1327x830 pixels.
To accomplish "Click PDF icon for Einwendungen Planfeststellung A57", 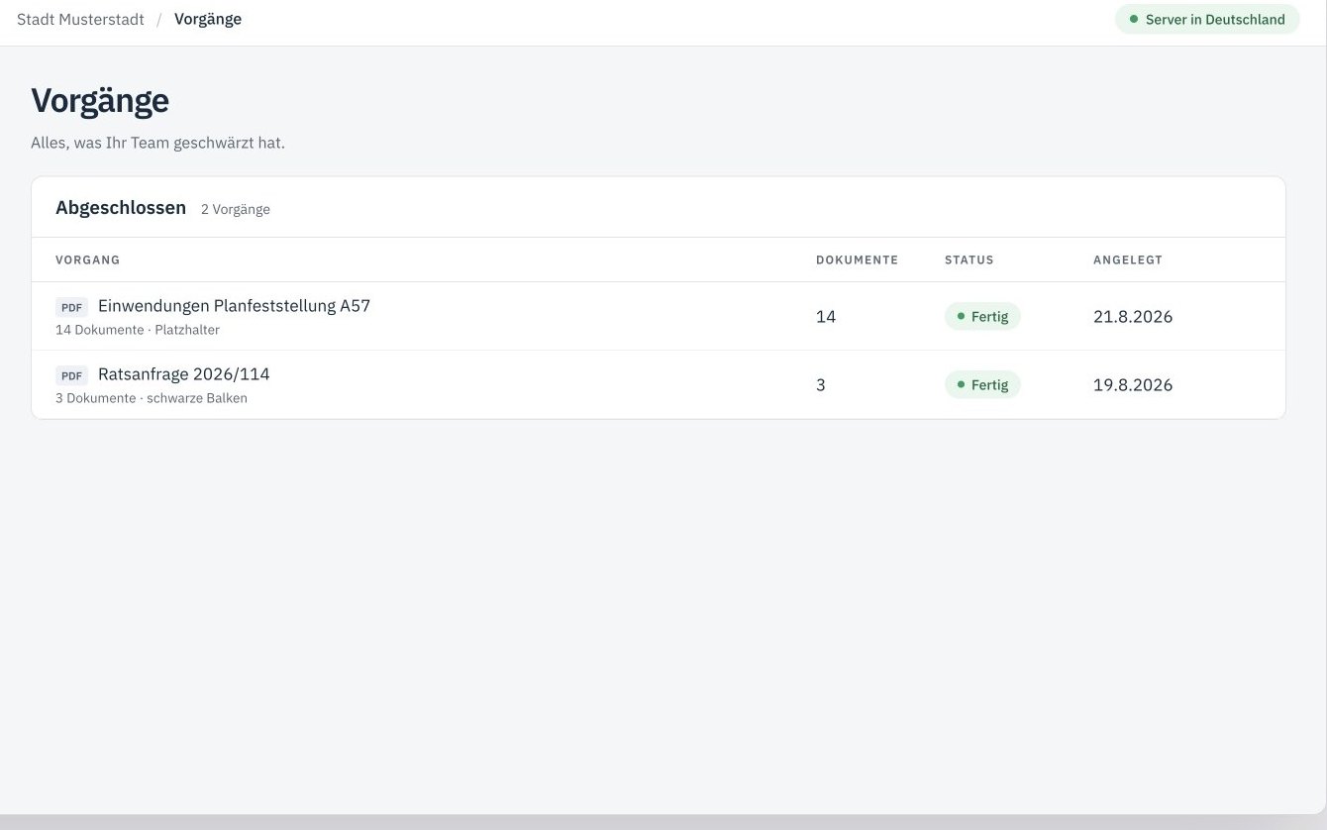I will (71, 307).
